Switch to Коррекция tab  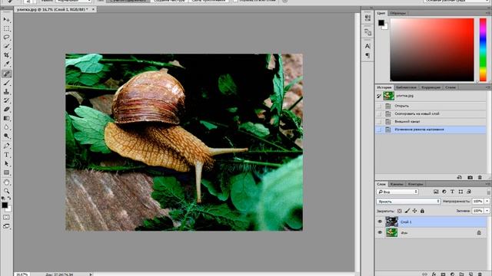(430, 87)
